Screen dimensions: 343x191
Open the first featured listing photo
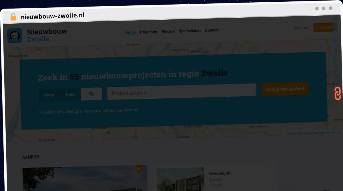(x=85, y=178)
